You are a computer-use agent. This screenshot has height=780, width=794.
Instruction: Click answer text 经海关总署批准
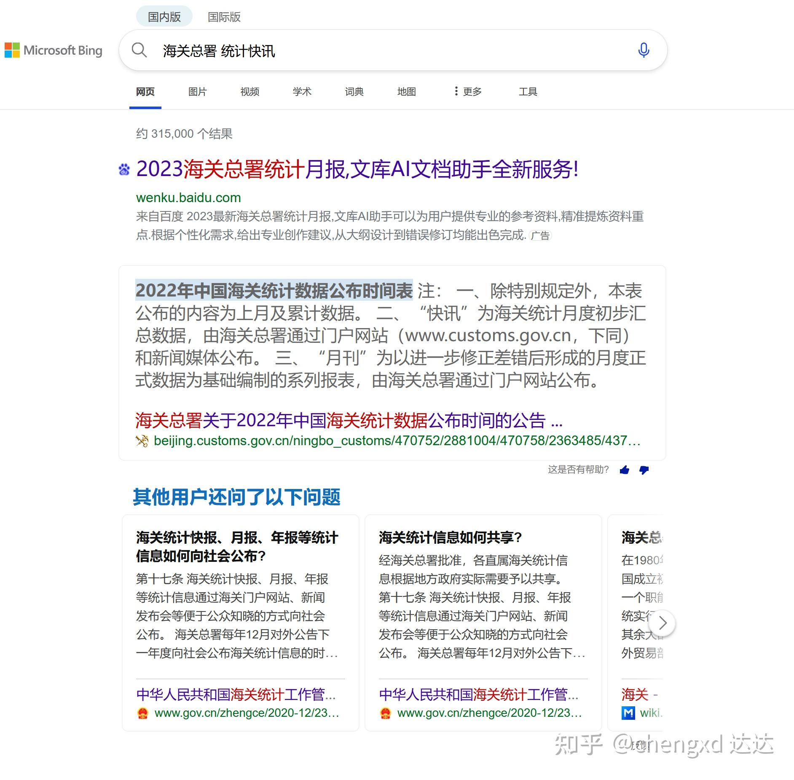point(482,606)
